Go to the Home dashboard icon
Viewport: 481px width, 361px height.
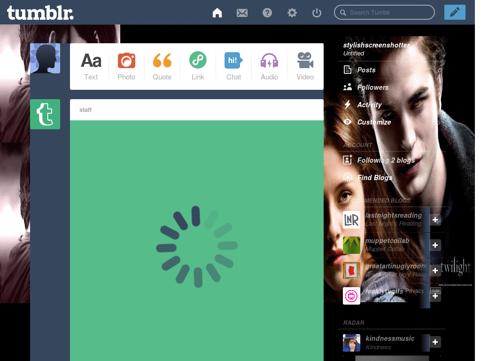tap(217, 13)
